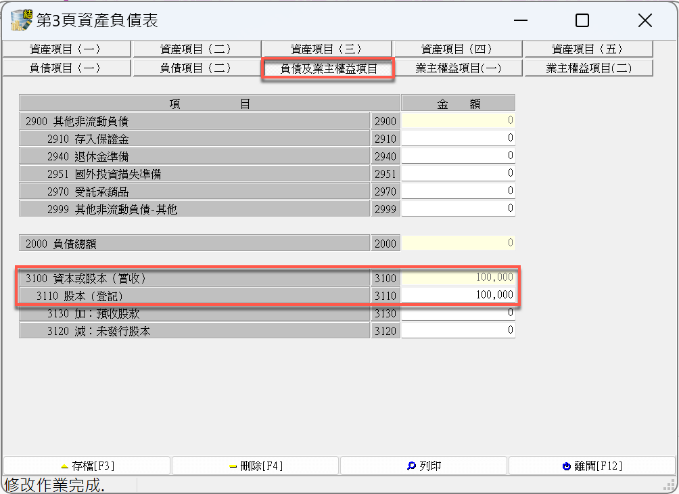Click the status bar message 修改作業完成.

[55, 485]
